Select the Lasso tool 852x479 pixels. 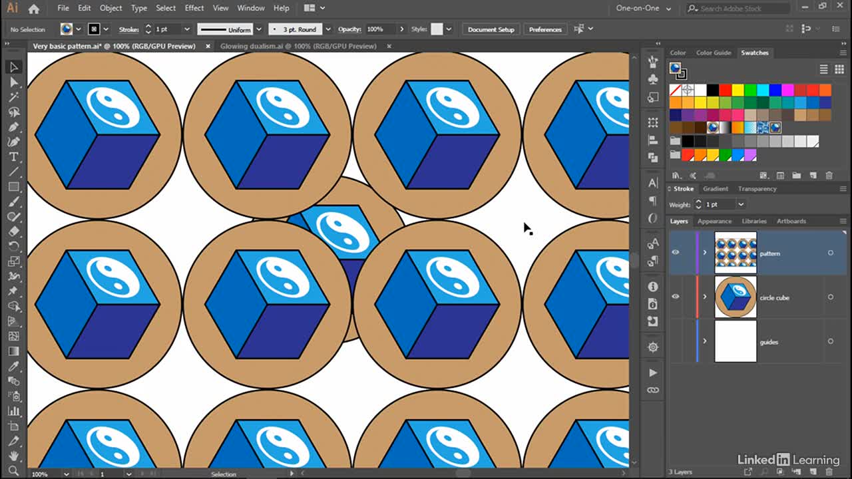point(13,112)
